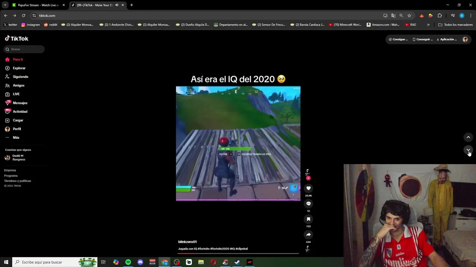Image resolution: width=476 pixels, height=267 pixels.
Task: Open instagram bookmark
Action: [30, 25]
